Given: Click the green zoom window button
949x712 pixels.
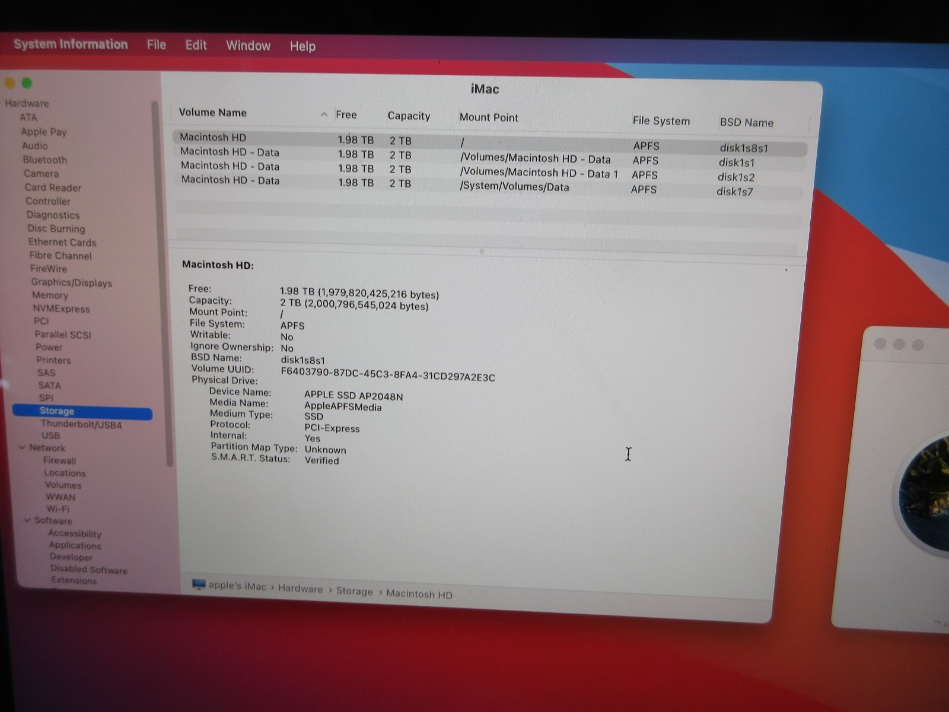Looking at the screenshot, I should (27, 83).
